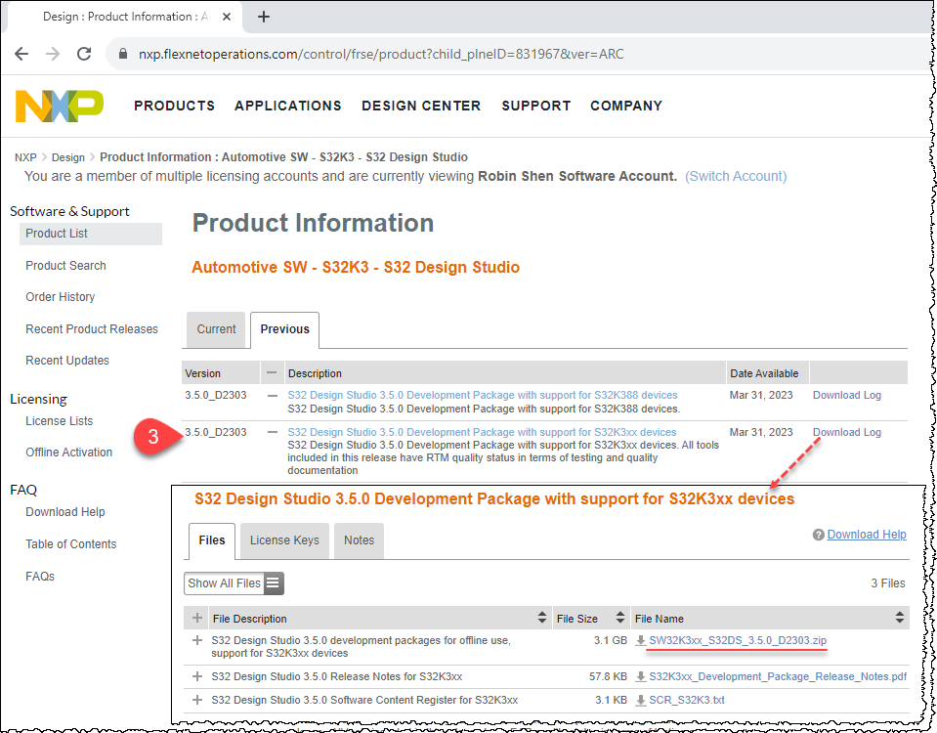Open the DESIGN CENTER menu
This screenshot has height=733, width=937.
click(x=421, y=106)
